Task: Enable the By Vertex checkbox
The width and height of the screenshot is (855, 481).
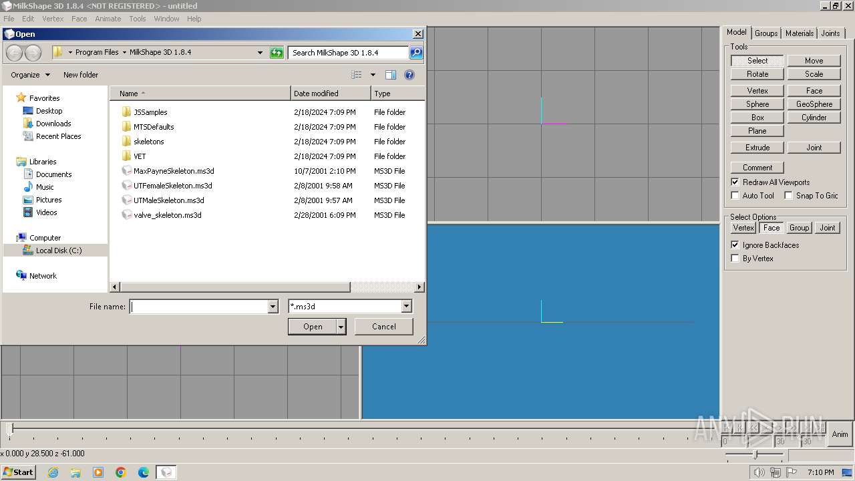Action: 735,258
